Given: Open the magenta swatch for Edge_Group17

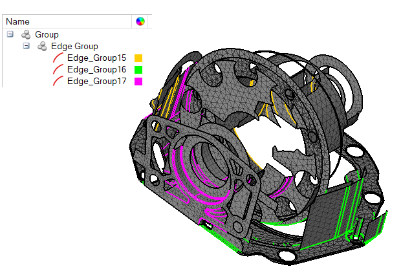Looking at the screenshot, I should (138, 81).
